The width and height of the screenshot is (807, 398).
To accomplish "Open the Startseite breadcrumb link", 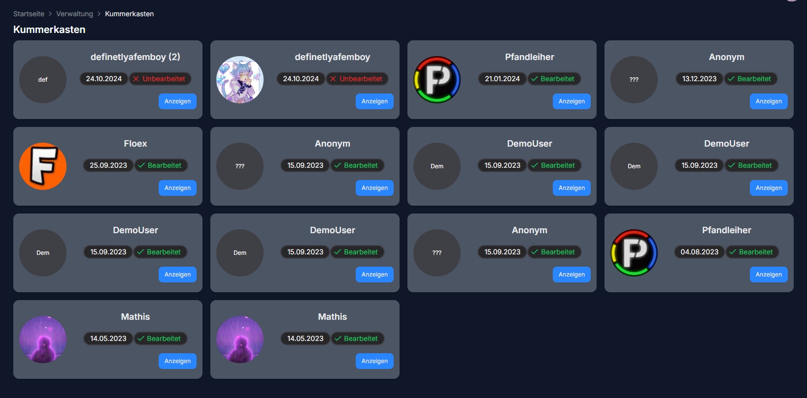I will pos(29,14).
